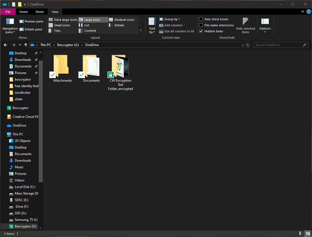Switch layout to Small icons
The width and height of the screenshot is (312, 237).
pos(59,25)
